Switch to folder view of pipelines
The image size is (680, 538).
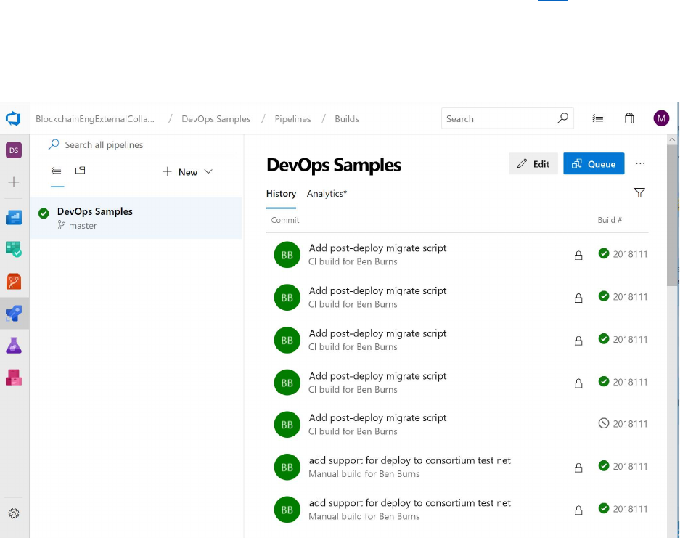coord(81,171)
